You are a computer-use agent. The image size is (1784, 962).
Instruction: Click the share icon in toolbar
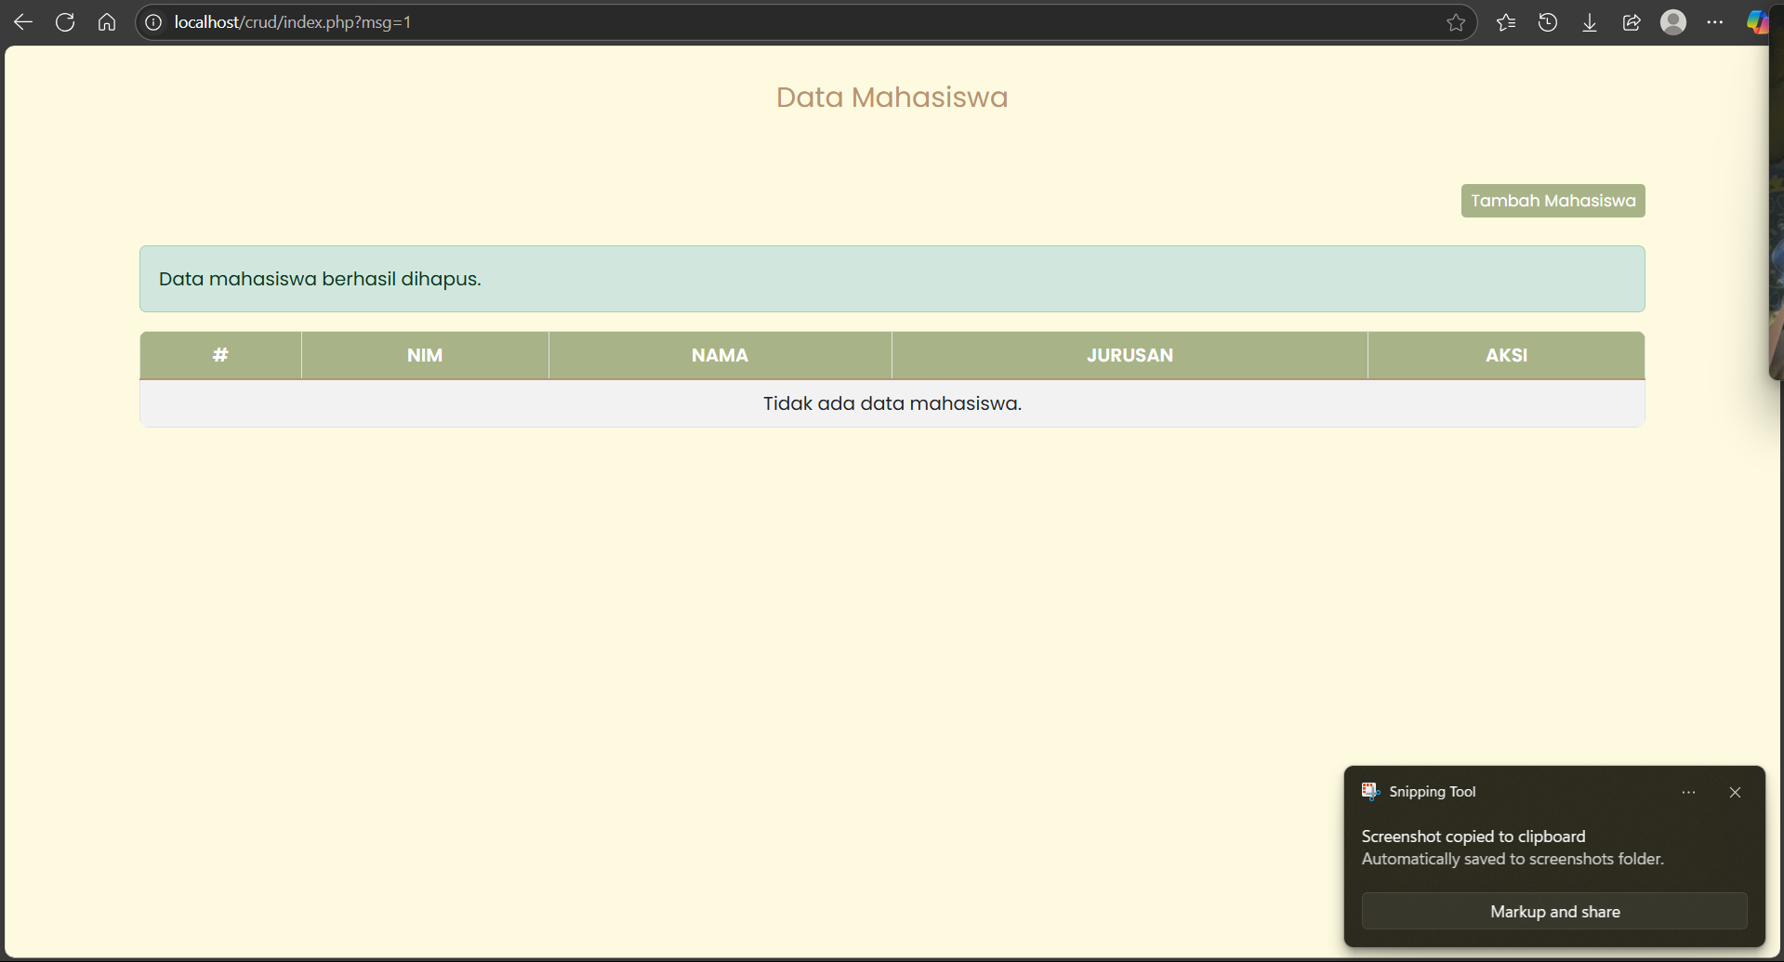point(1632,22)
